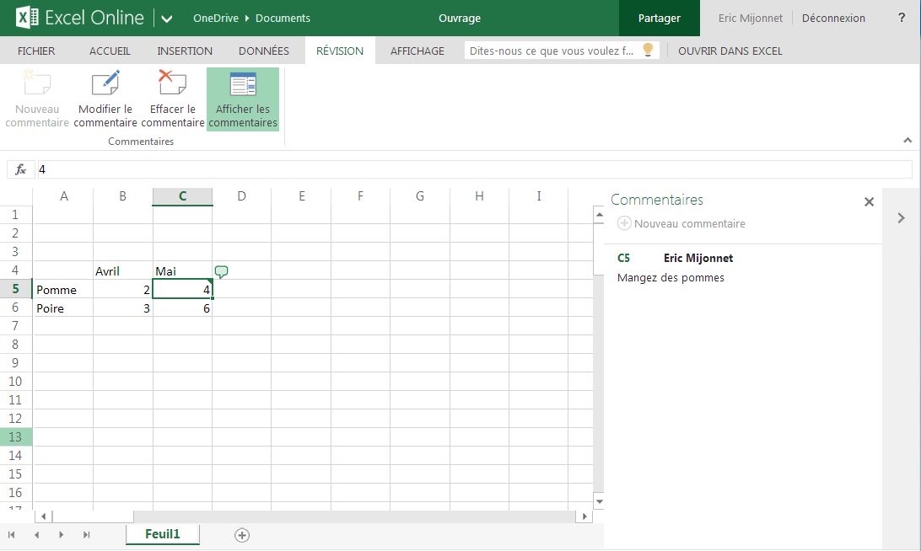Click the Déconnexion link
This screenshot has height=551, width=921.
pyautogui.click(x=833, y=19)
